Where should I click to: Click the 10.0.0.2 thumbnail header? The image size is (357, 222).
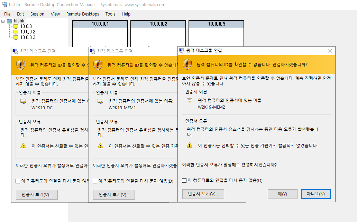tap(158, 24)
